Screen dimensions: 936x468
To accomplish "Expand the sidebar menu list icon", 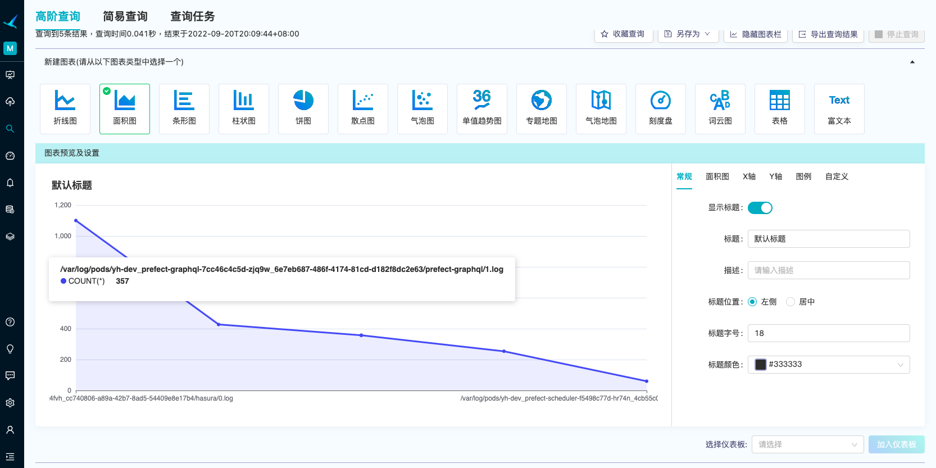I will pyautogui.click(x=10, y=457).
